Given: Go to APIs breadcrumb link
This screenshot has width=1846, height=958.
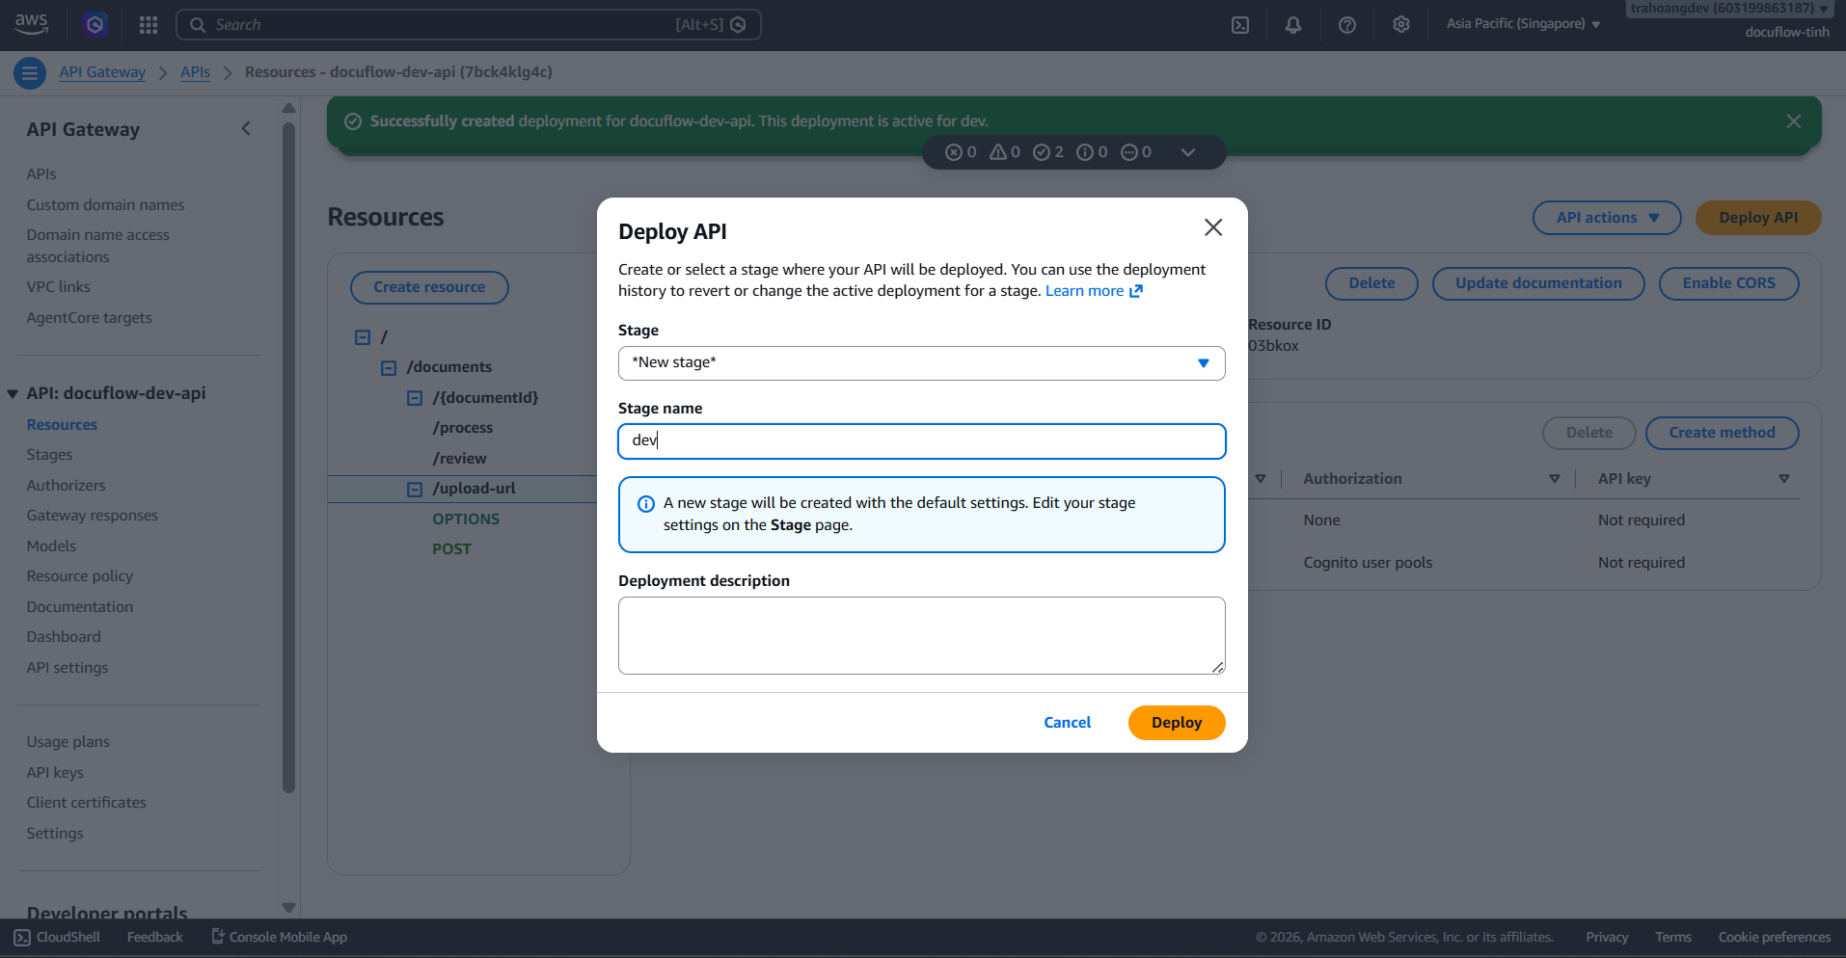Looking at the screenshot, I should 195,72.
